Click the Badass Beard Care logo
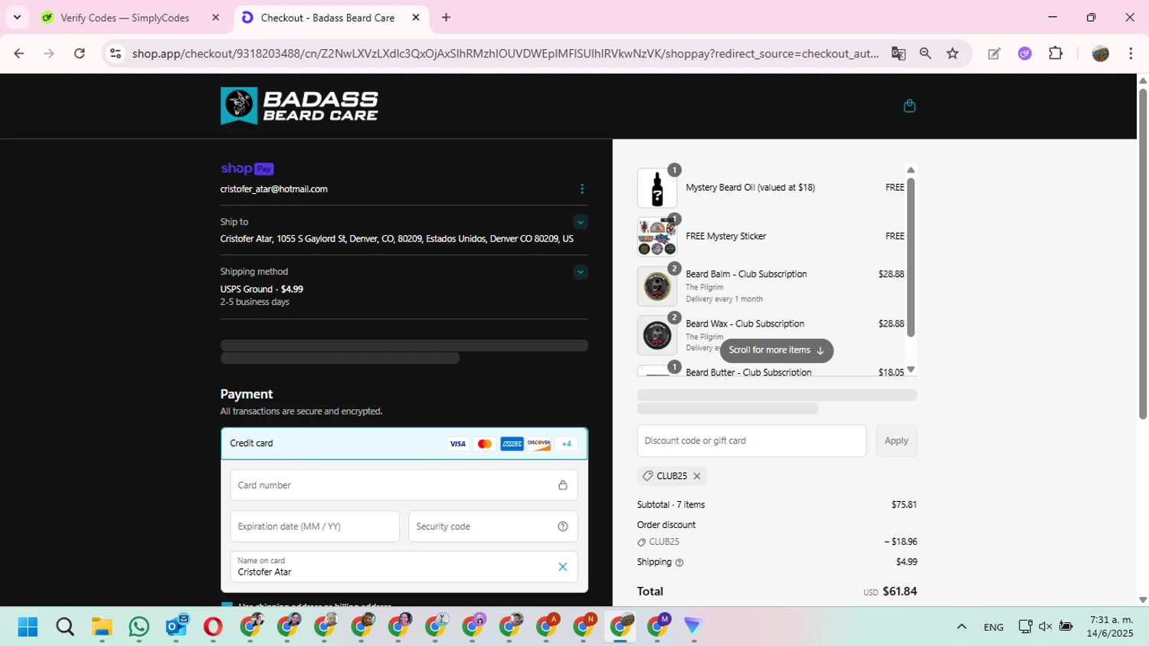This screenshot has width=1149, height=646. pos(300,106)
